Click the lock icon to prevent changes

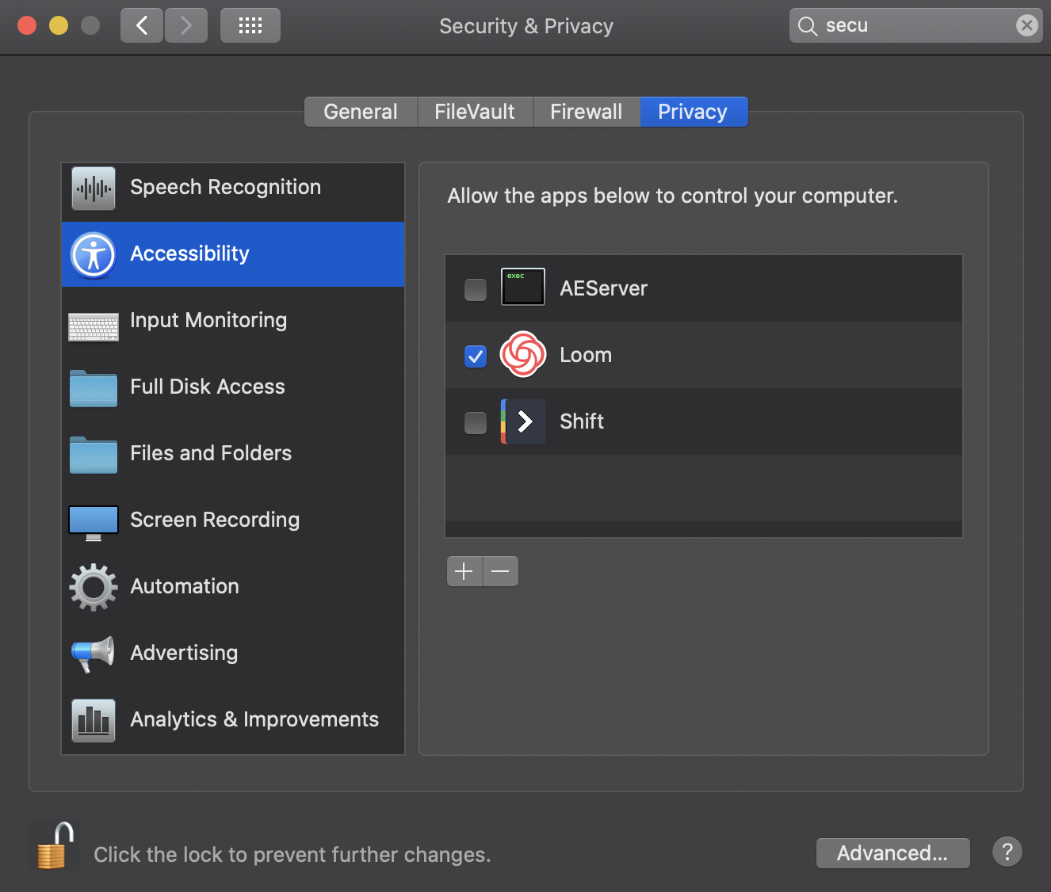click(x=54, y=846)
